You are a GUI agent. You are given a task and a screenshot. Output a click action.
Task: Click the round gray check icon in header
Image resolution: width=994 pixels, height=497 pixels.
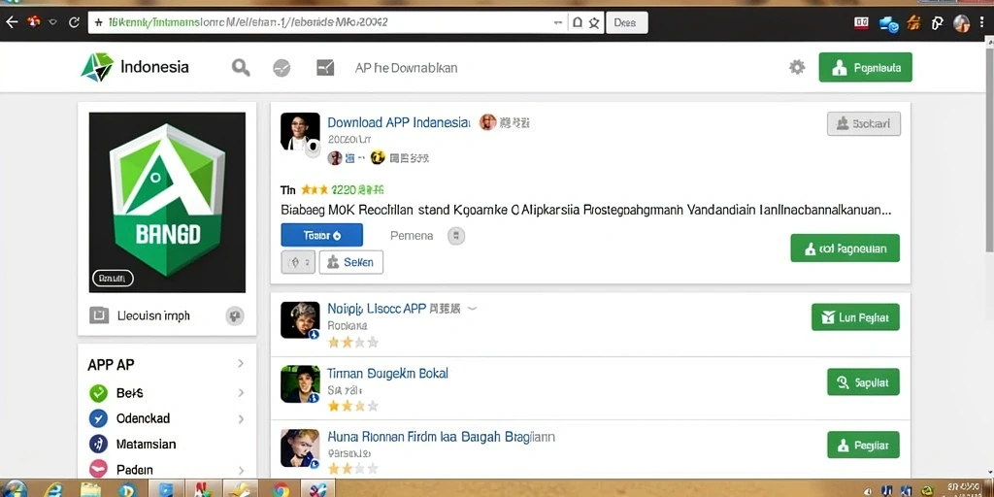click(x=282, y=68)
